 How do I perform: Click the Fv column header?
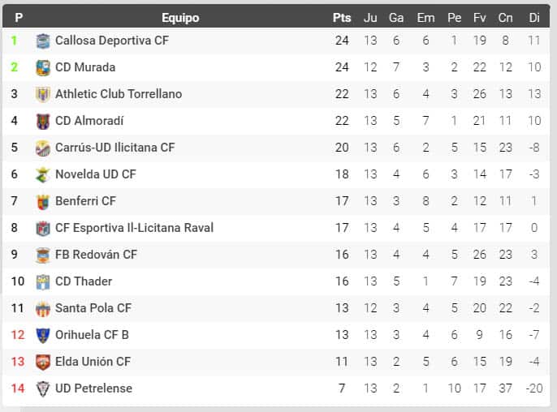479,17
